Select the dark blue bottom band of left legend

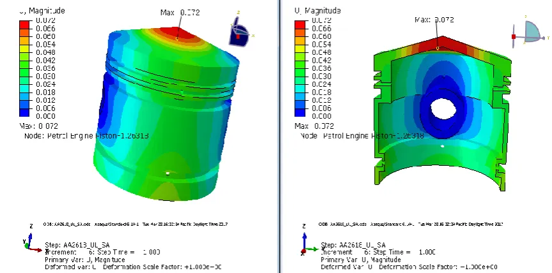[x=24, y=112]
